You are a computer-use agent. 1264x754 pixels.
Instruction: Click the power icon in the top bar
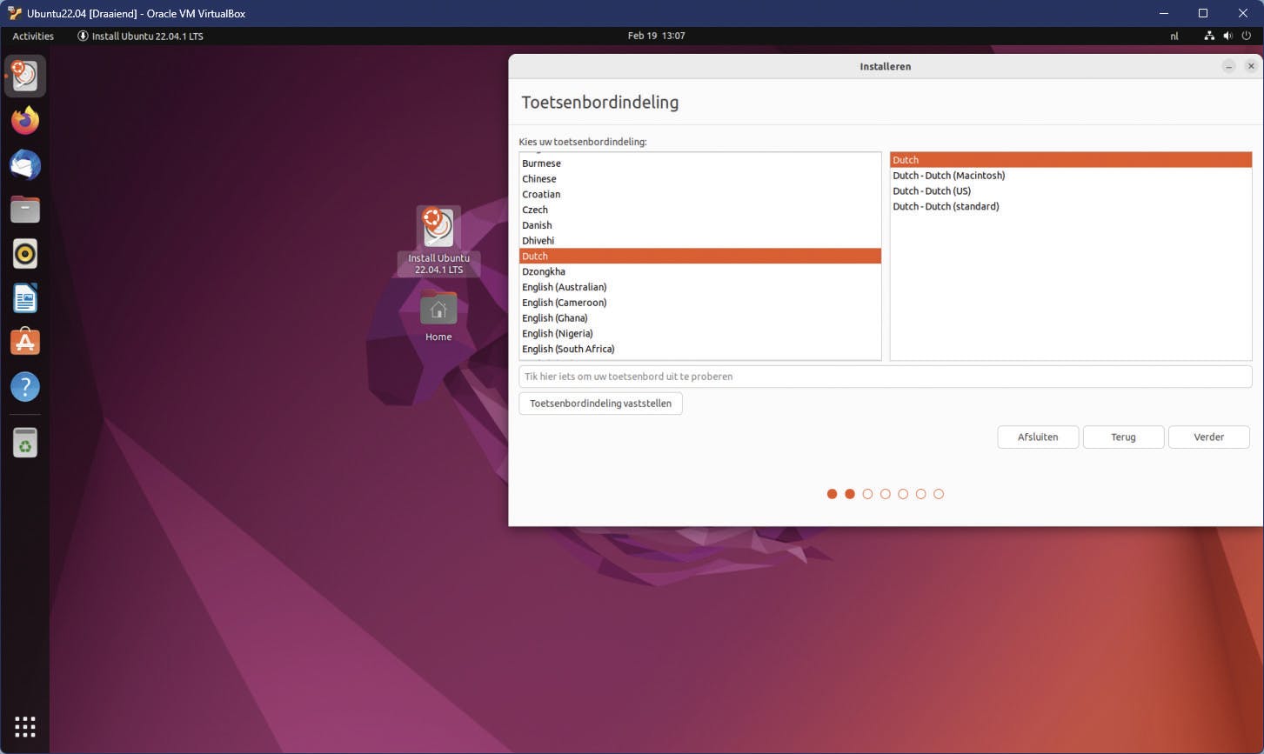1247,36
